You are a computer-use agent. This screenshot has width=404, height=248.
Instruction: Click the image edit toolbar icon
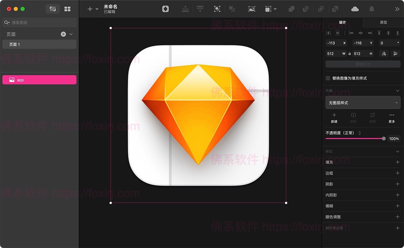click(251, 9)
